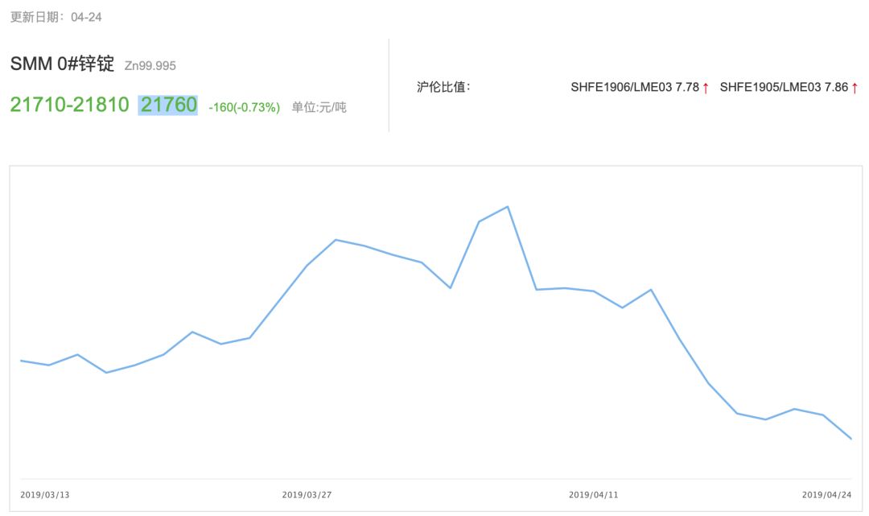The image size is (869, 516).
Task: Select the highlighted average price 21760
Action: (x=168, y=105)
